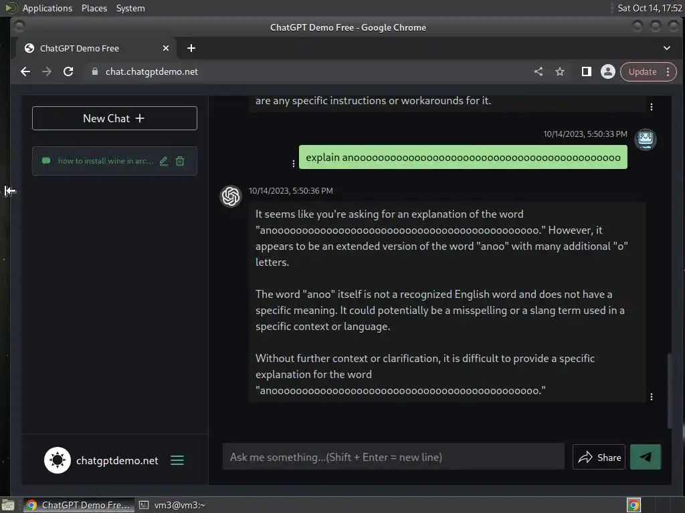Viewport: 685px width, 513px height.
Task: Share this page from the address bar
Action: tap(539, 71)
